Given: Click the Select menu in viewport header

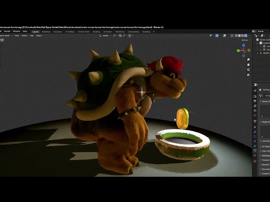Looking at the screenshot, I should point(24,35).
